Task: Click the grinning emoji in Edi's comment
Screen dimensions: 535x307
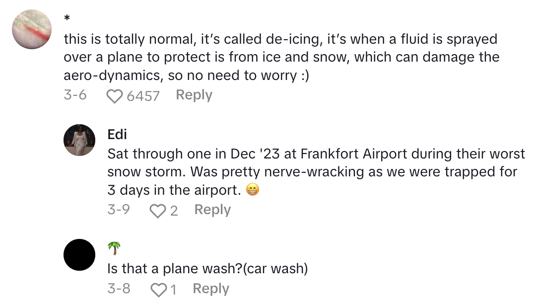Action: [253, 190]
